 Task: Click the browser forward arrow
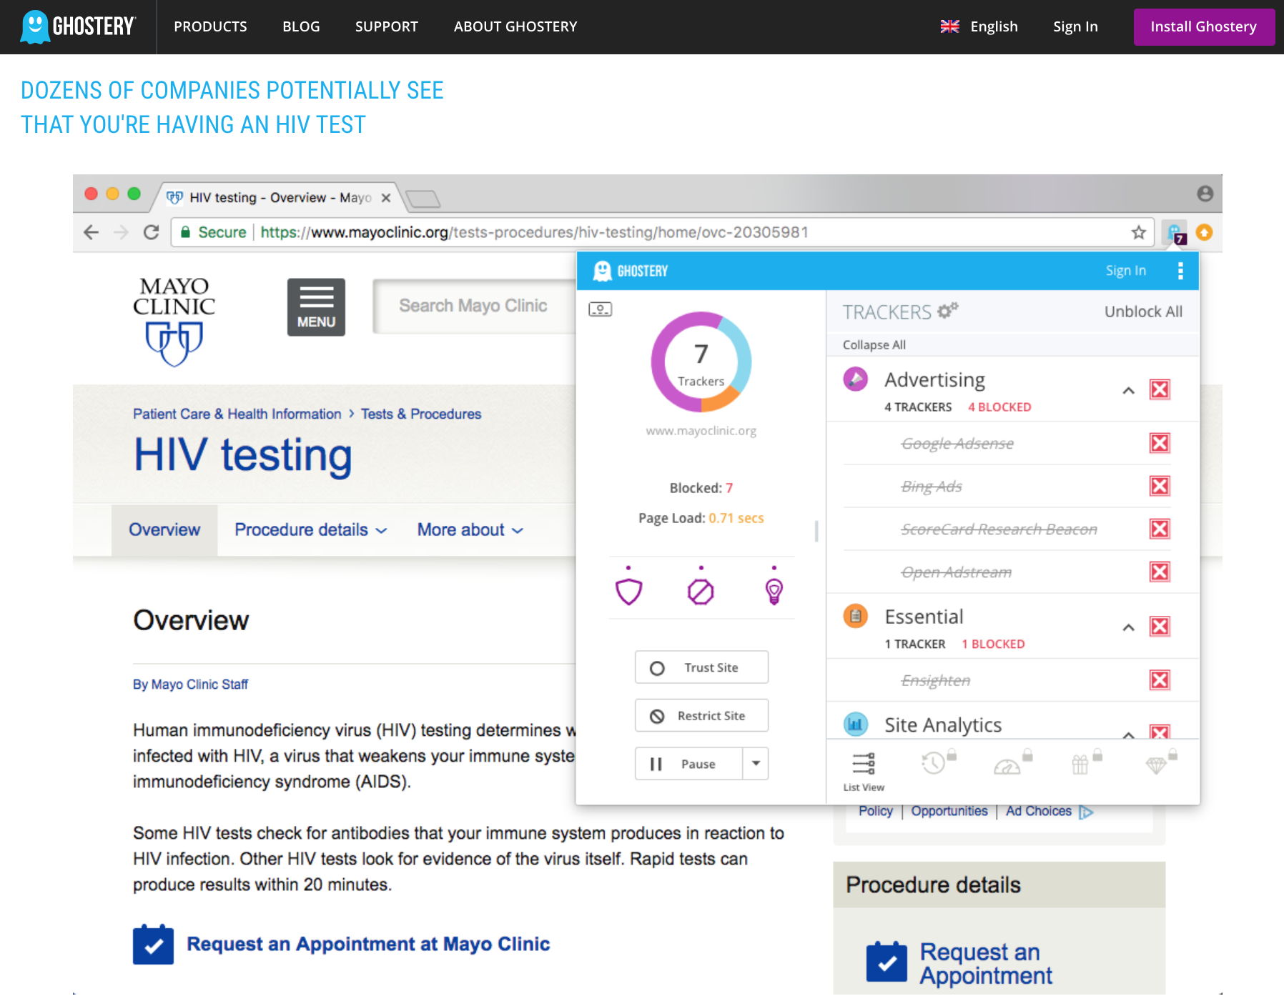pos(121,232)
